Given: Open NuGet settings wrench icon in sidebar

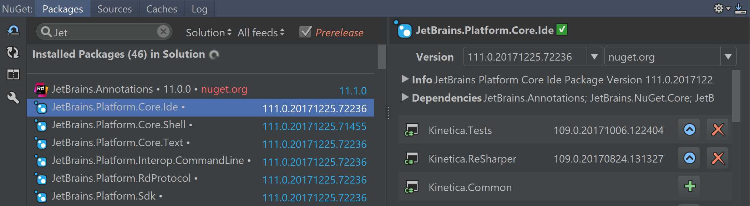Looking at the screenshot, I should (x=13, y=97).
